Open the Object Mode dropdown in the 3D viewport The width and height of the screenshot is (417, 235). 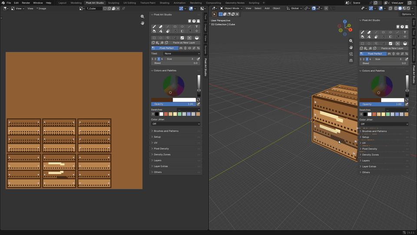click(231, 8)
